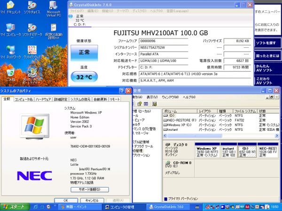Switch to the 詳細設定 tab
282x211 pixels.
(x=61, y=99)
